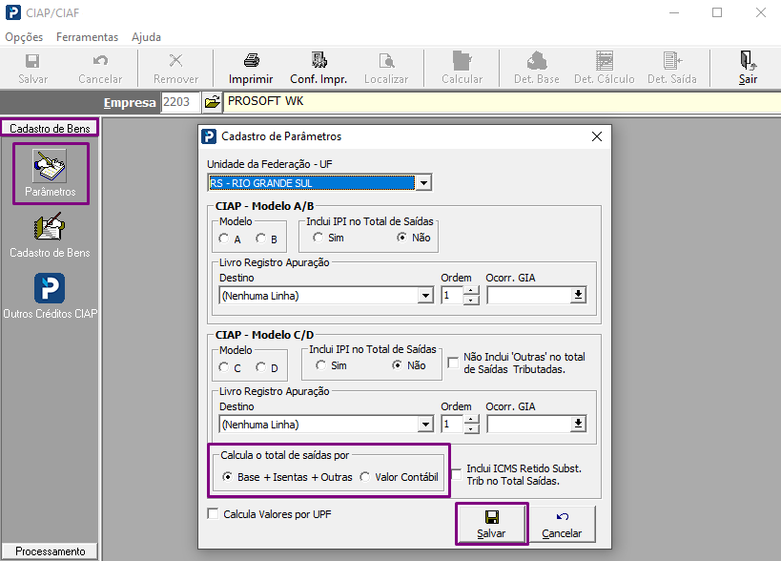Check Não Inclui 'Outras' no total checkbox
781x561 pixels.
tap(453, 363)
